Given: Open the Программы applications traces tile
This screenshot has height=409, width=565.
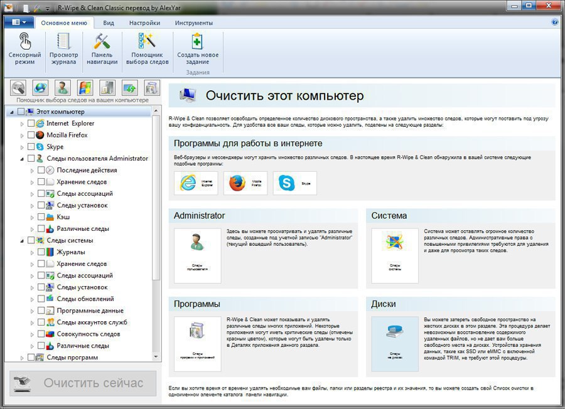Looking at the screenshot, I should [198, 344].
